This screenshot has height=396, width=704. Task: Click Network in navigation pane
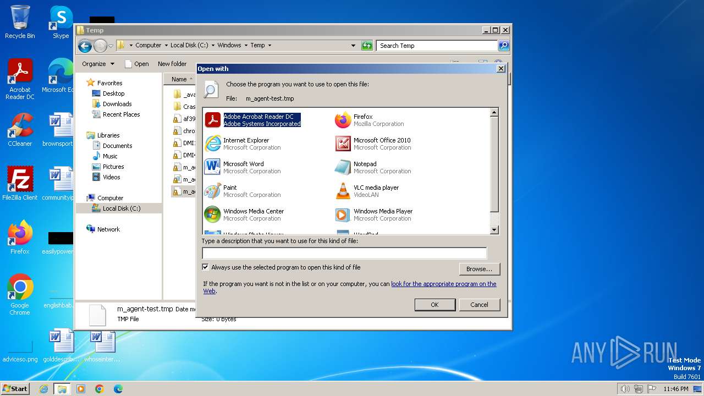[x=108, y=229]
